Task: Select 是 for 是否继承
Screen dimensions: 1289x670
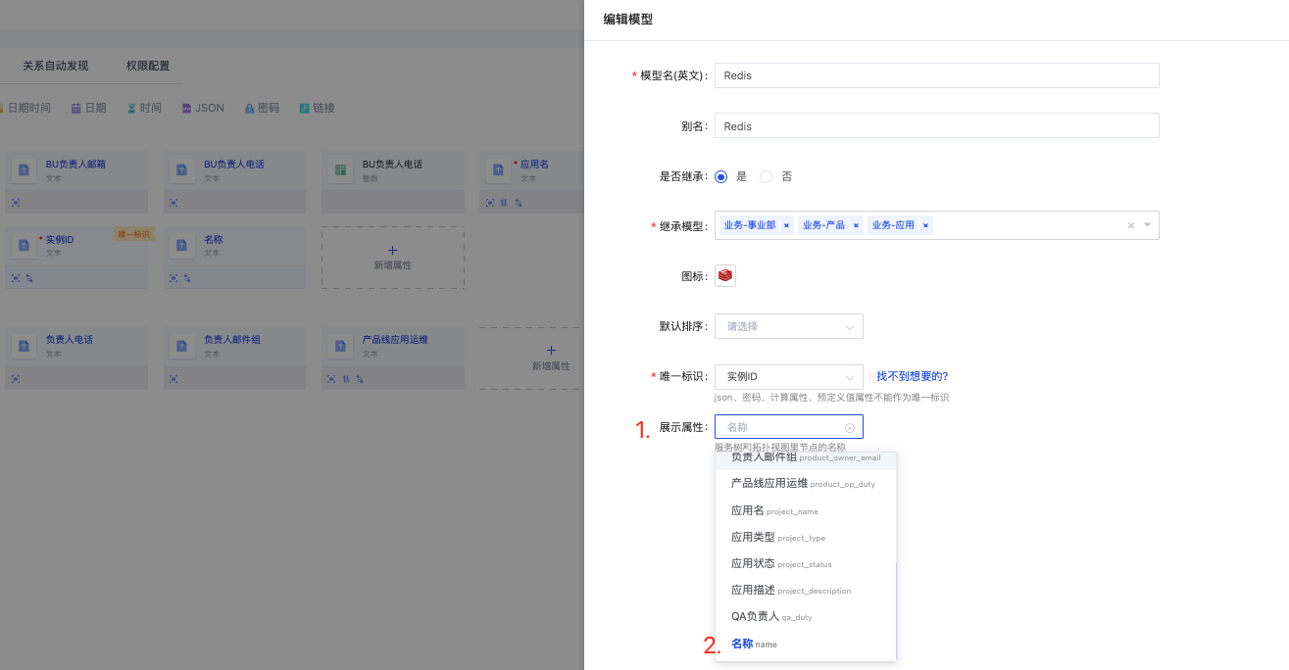Action: (x=721, y=177)
